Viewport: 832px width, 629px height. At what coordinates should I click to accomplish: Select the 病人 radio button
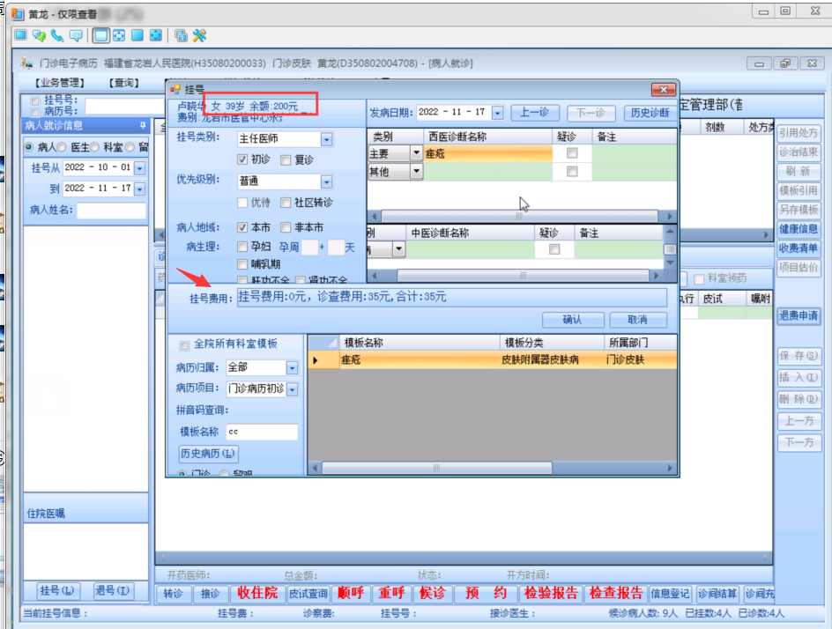coord(29,147)
